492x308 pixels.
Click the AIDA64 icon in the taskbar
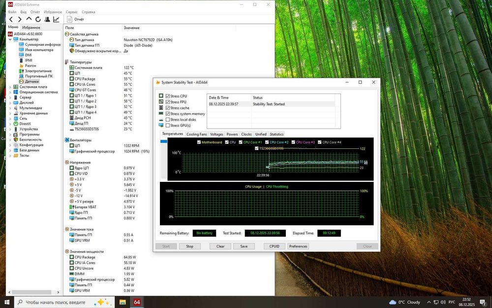point(137,302)
